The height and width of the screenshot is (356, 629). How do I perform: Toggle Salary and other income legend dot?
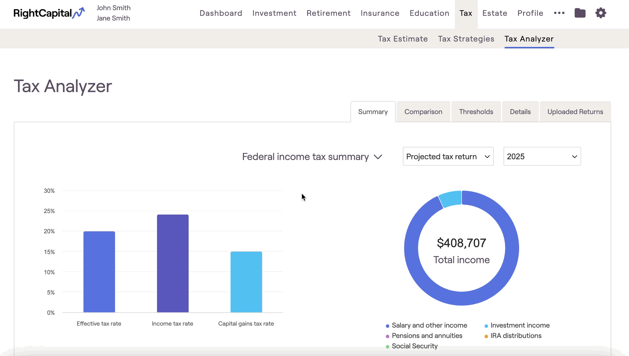pyautogui.click(x=387, y=326)
